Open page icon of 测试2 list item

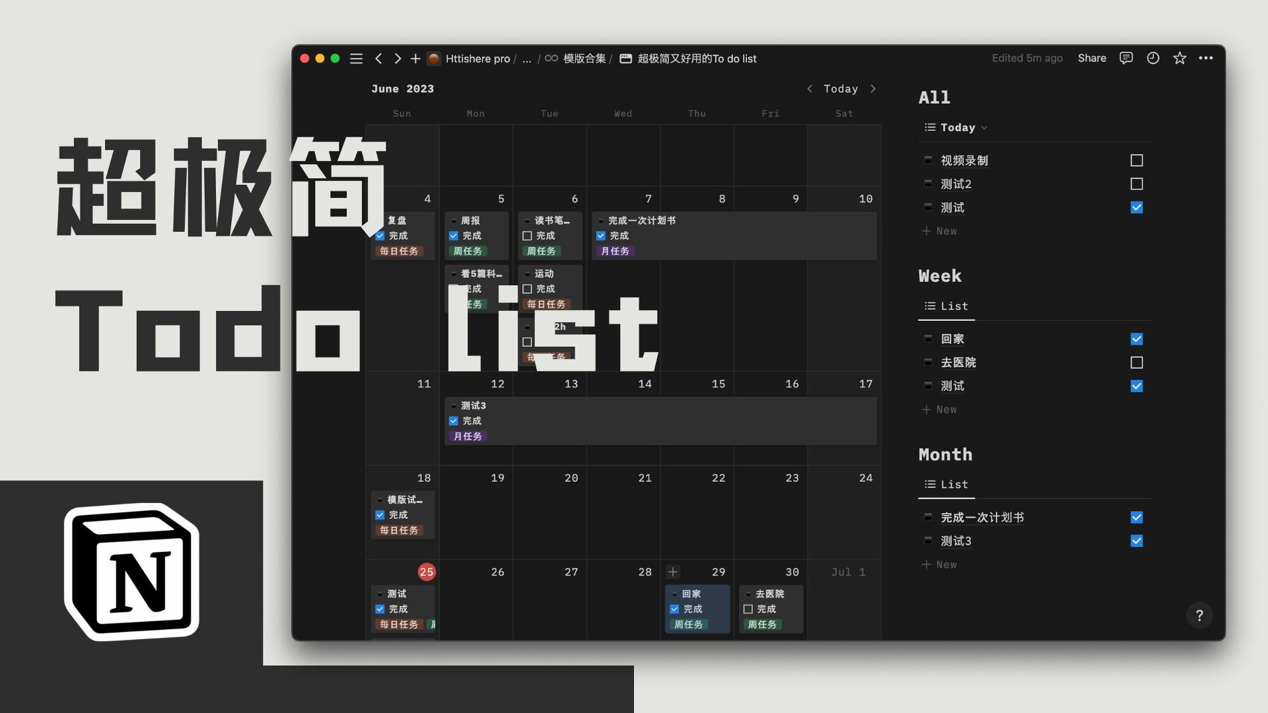coord(928,184)
